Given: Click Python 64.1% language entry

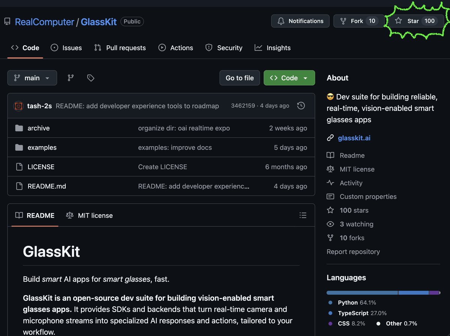Looking at the screenshot, I should [352, 302].
